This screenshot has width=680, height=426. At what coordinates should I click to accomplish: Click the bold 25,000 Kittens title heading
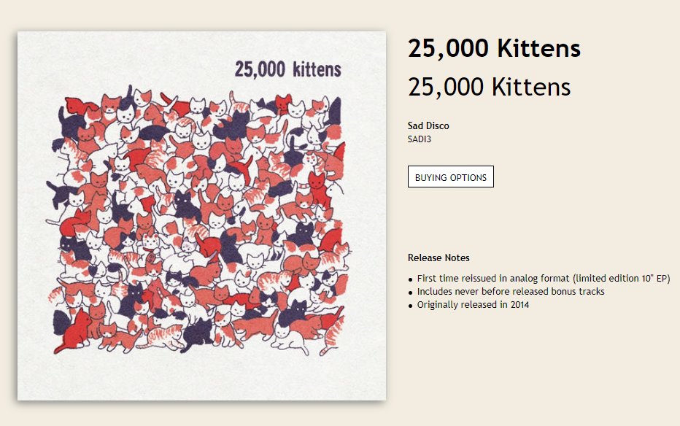(494, 48)
